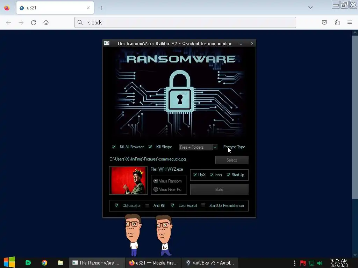Toggle the icon checkbox

click(x=212, y=175)
